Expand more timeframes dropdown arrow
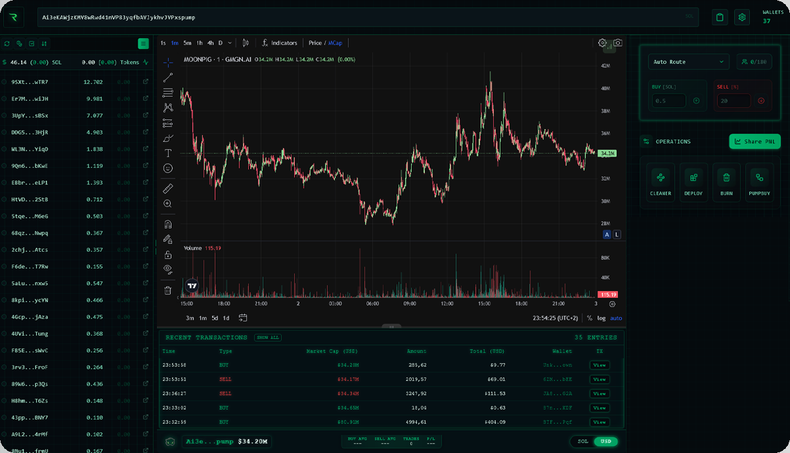The image size is (790, 453). coord(230,43)
